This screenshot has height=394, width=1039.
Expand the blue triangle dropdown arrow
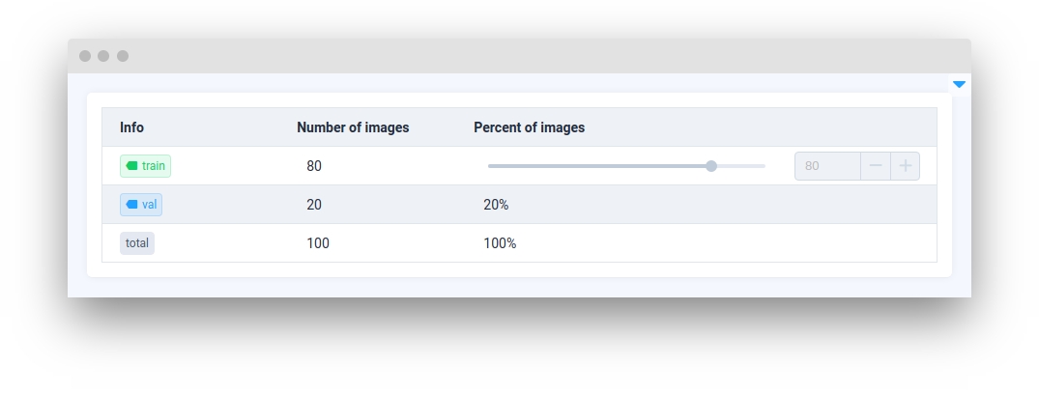coord(959,85)
